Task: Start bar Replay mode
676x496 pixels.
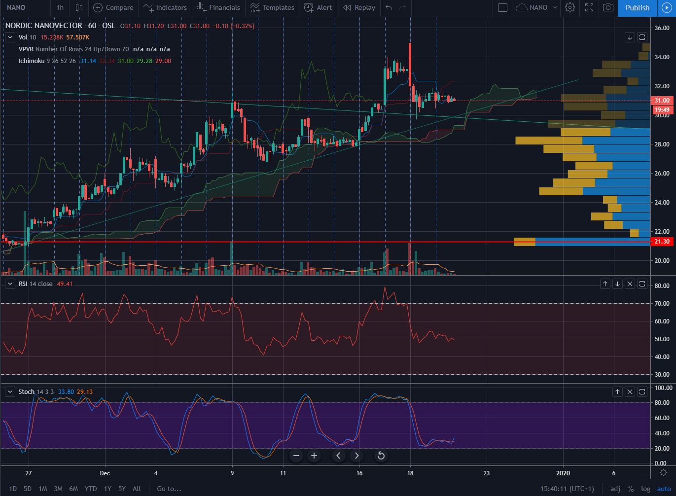Action: pos(359,7)
